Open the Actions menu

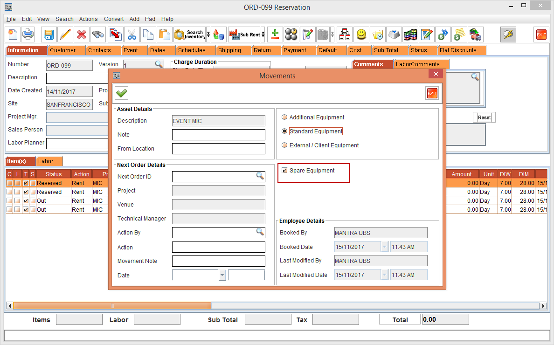tap(88, 19)
